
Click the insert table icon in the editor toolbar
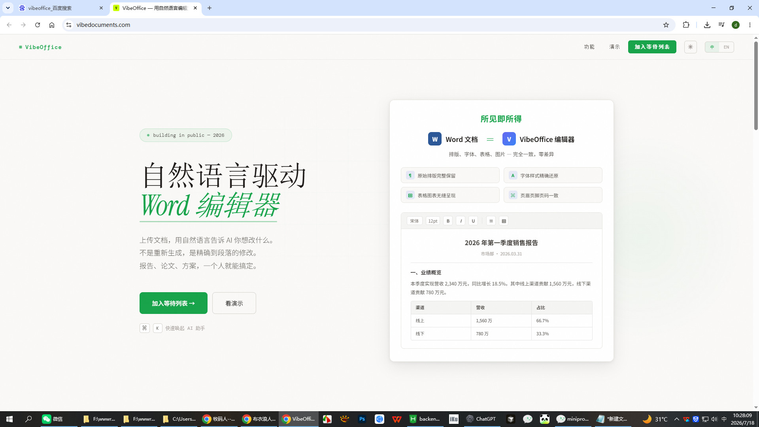pos(504,221)
